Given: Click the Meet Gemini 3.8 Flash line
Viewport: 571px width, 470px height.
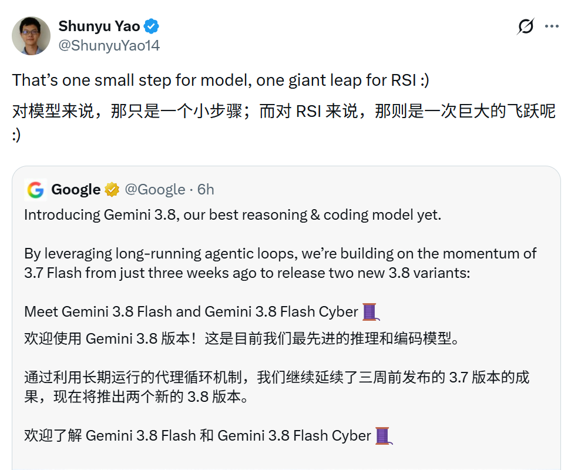Looking at the screenshot, I should [191, 312].
